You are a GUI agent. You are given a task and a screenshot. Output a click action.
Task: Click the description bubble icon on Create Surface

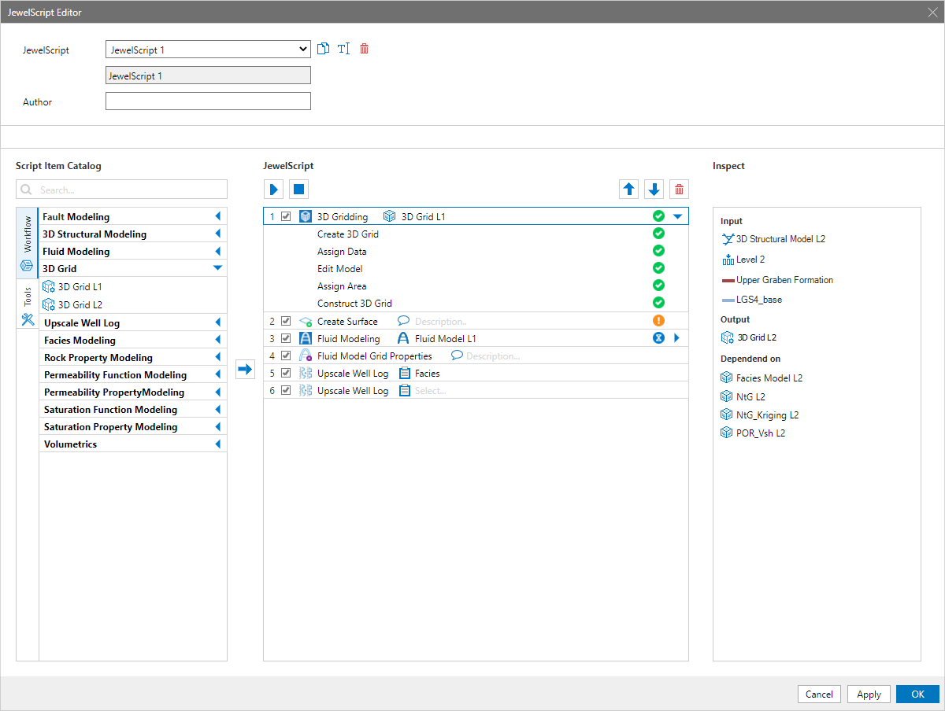click(403, 321)
